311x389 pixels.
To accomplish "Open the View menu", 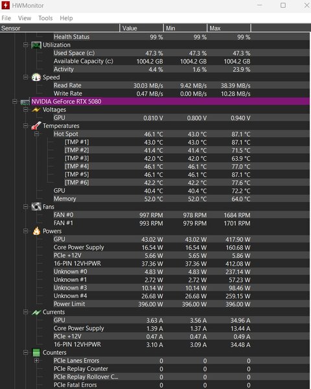I will [25, 18].
